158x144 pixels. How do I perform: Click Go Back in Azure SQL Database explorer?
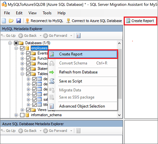[28, 131]
